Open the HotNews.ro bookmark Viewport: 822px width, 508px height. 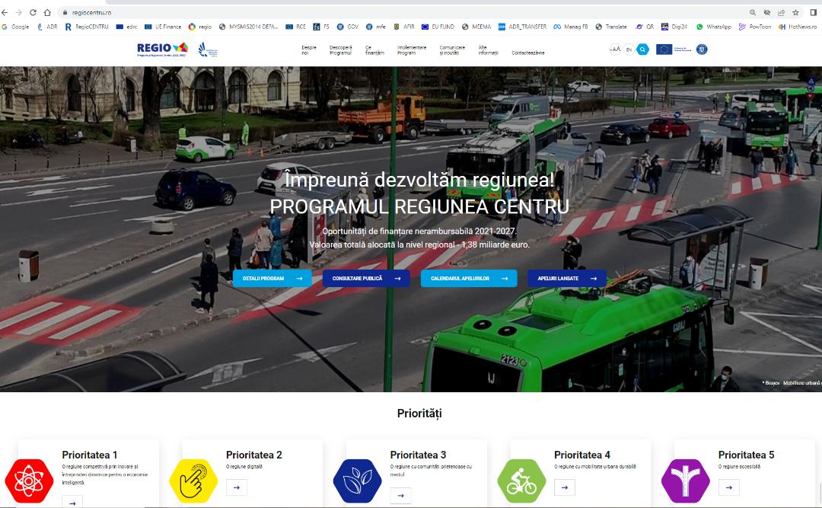coord(798,27)
